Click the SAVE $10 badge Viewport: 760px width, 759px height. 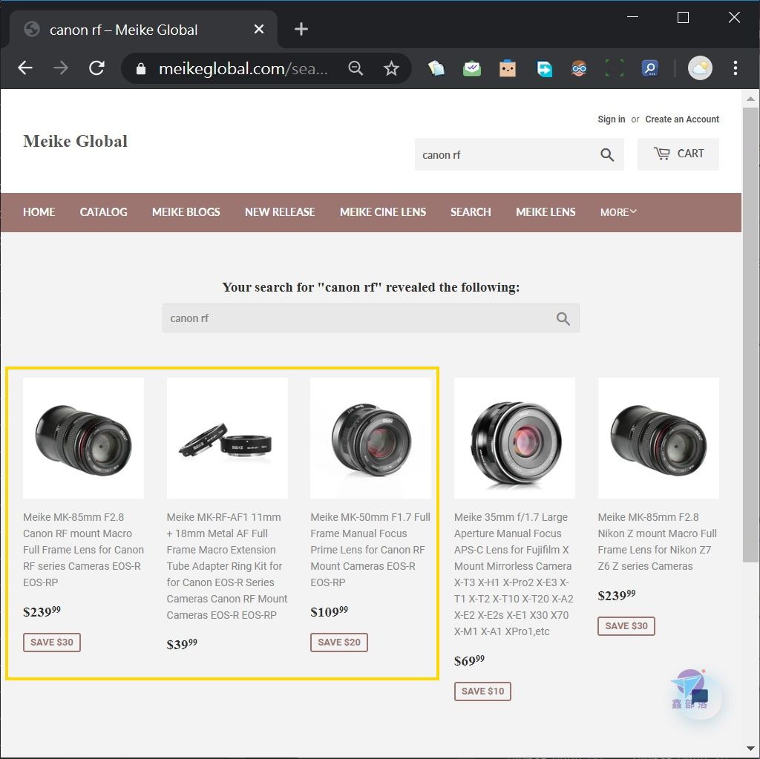pyautogui.click(x=482, y=691)
